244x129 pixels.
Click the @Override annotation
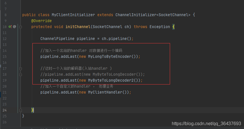(42, 21)
